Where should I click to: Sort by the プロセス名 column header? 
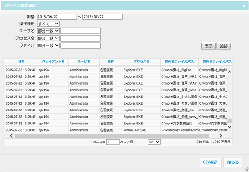click(x=142, y=62)
